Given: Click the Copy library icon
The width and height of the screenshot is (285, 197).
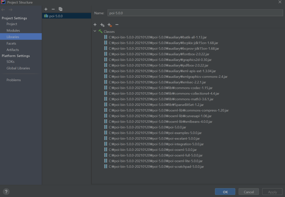Looking at the screenshot, I should click(60, 9).
